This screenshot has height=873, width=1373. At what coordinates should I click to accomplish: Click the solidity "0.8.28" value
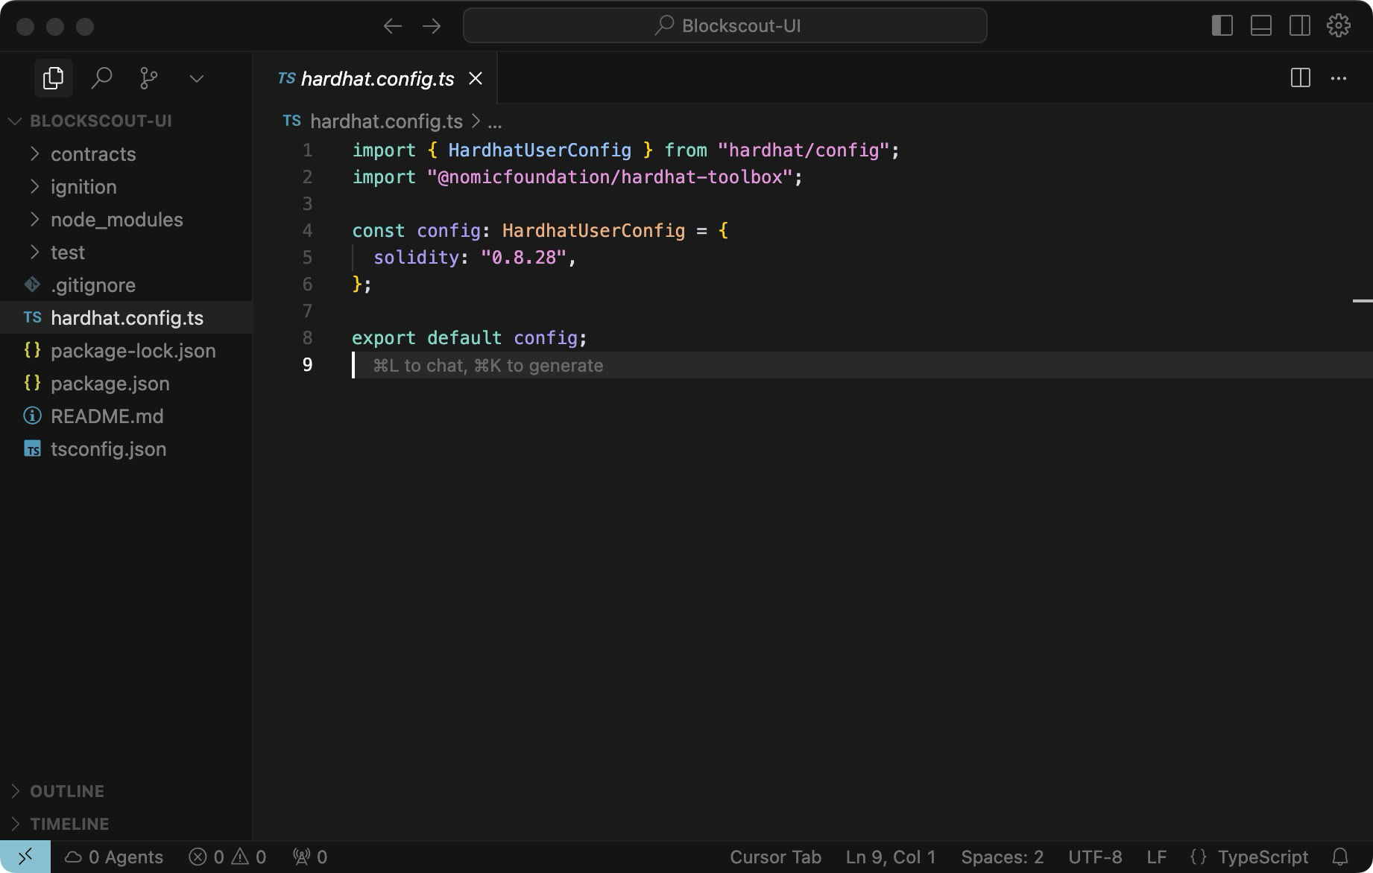523,258
